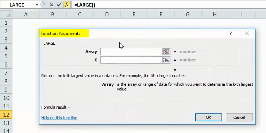Select column D header
The image size is (266, 133).
tap(107, 15)
